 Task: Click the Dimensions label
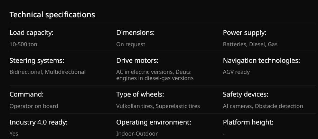coord(135,33)
